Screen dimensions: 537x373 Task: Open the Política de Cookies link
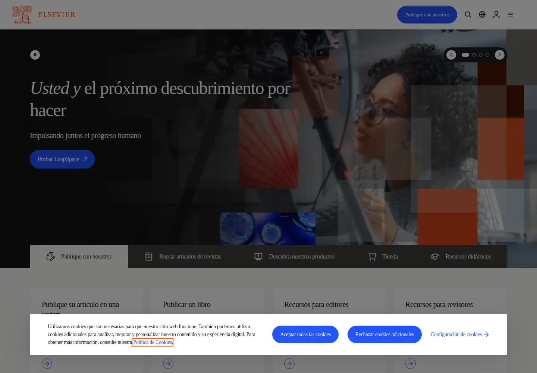pos(153,342)
